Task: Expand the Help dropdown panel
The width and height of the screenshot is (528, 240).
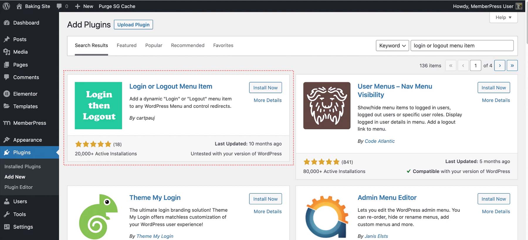Action: pos(503,17)
